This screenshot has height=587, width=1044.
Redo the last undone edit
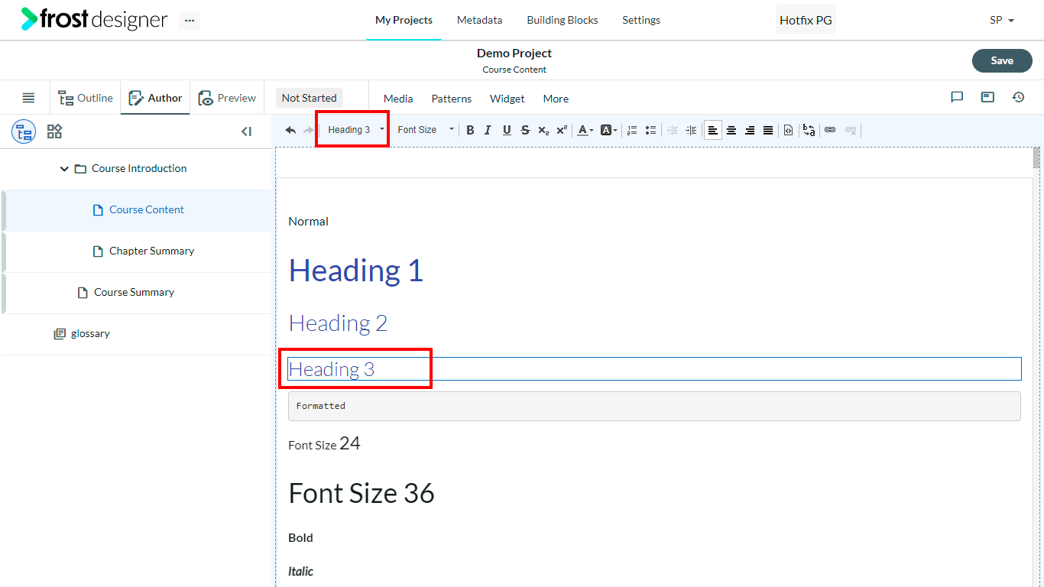click(309, 130)
